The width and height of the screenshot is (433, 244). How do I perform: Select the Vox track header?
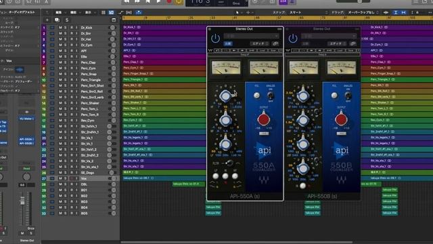[x=80, y=178]
